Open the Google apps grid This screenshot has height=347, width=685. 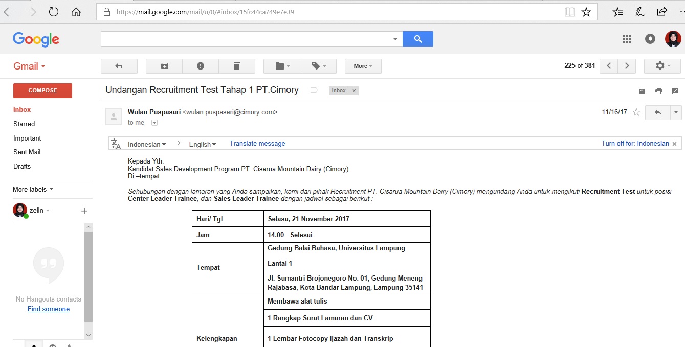[627, 39]
